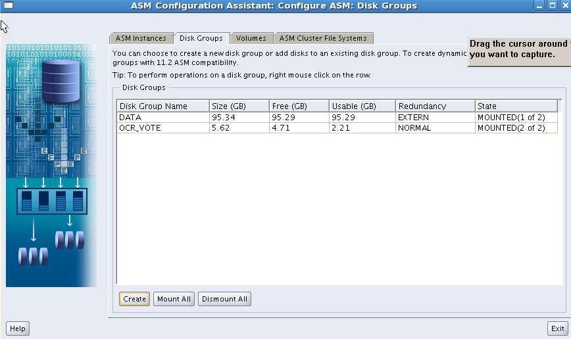571x339 pixels.
Task: Click the MOUNTED(1 of 2) state cell
Action: [516, 117]
